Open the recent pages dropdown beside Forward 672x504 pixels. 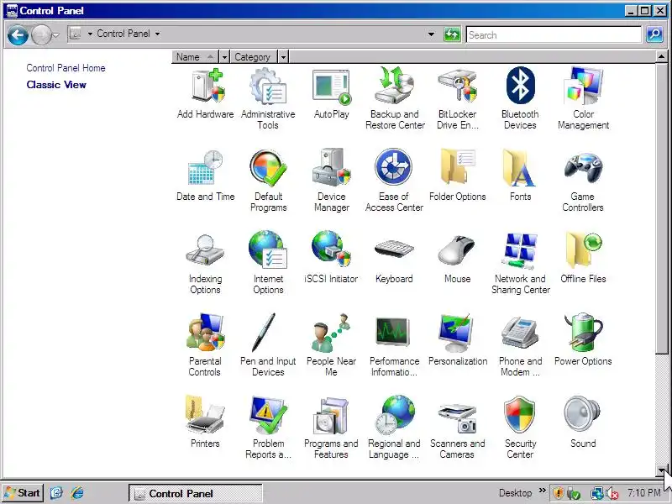pos(55,35)
